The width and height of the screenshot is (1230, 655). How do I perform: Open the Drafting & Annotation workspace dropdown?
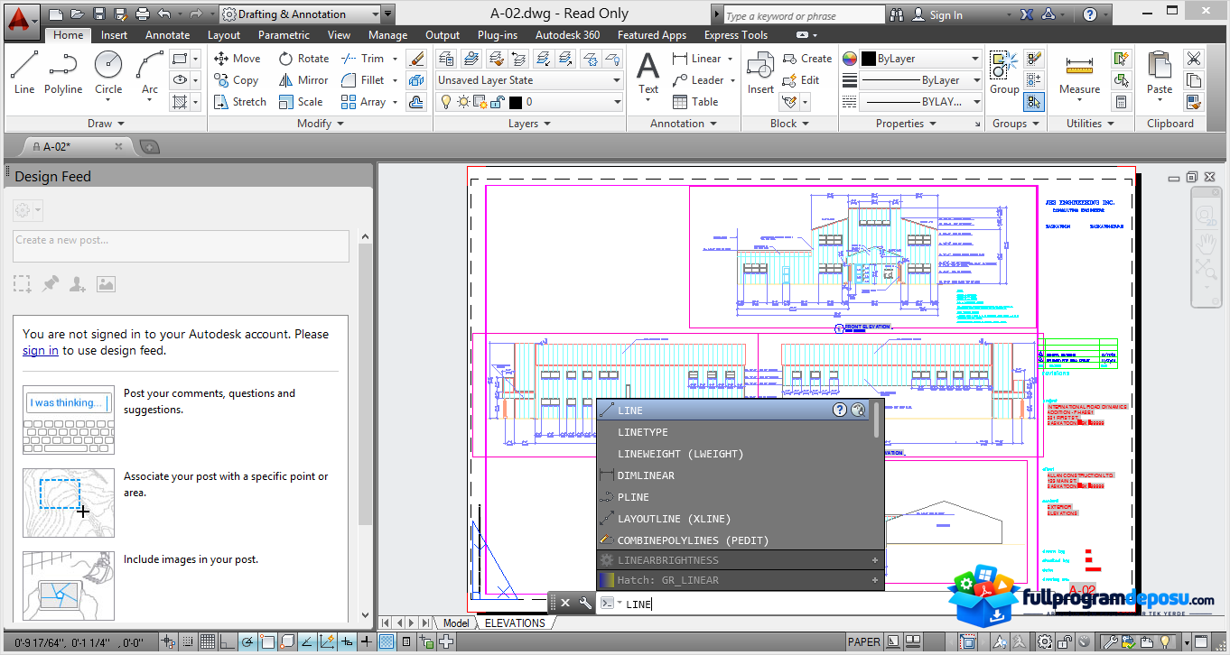307,14
